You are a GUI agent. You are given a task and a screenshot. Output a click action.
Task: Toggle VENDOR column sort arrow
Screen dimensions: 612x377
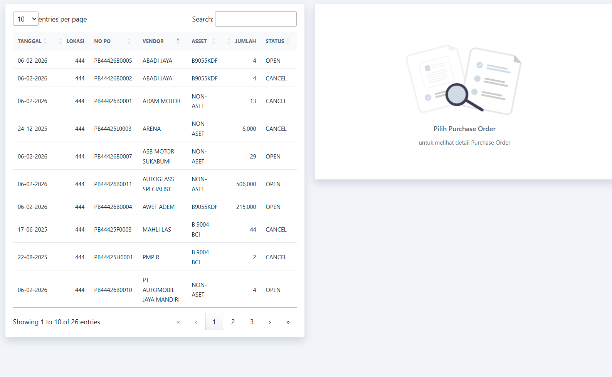[178, 41]
